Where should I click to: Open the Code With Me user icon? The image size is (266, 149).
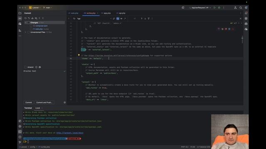pos(235,7)
